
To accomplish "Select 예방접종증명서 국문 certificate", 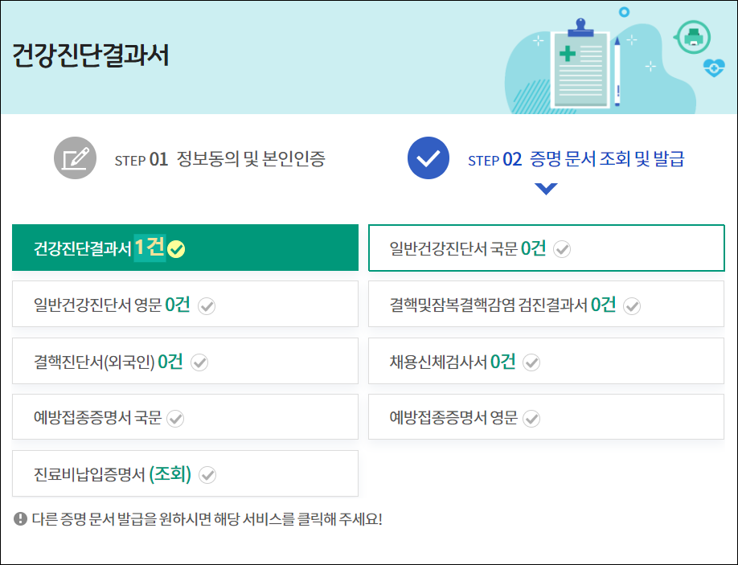I will point(185,417).
